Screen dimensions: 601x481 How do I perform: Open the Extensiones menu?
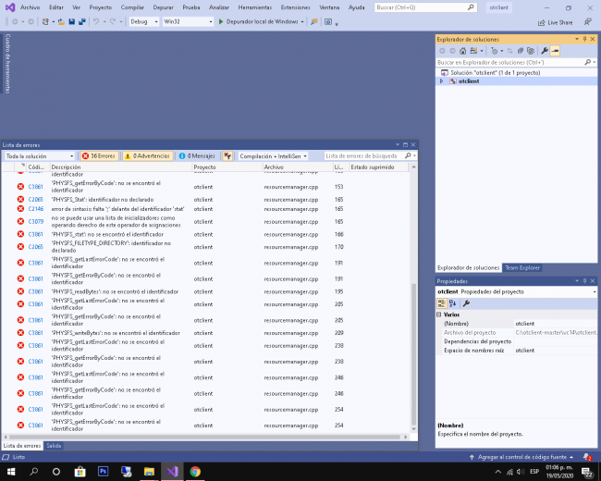[295, 7]
